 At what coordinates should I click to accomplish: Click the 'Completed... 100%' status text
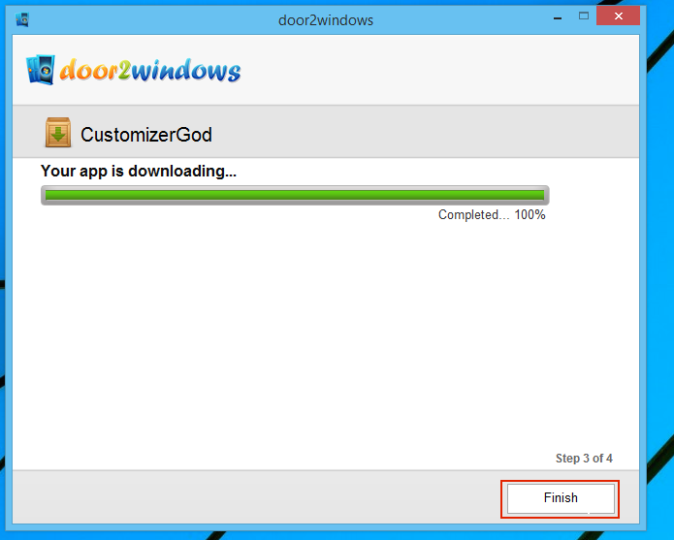[492, 215]
